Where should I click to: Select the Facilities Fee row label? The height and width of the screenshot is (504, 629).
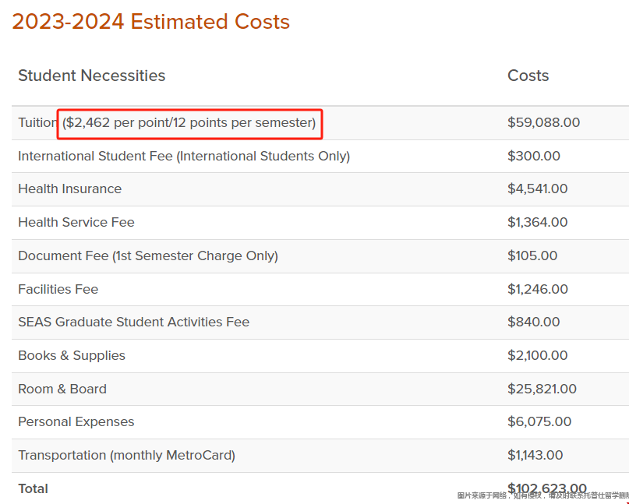pos(58,289)
